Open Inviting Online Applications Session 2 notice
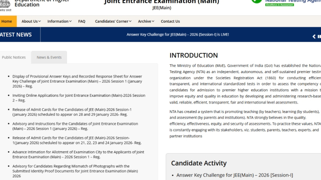321x180 pixels. coord(79,98)
